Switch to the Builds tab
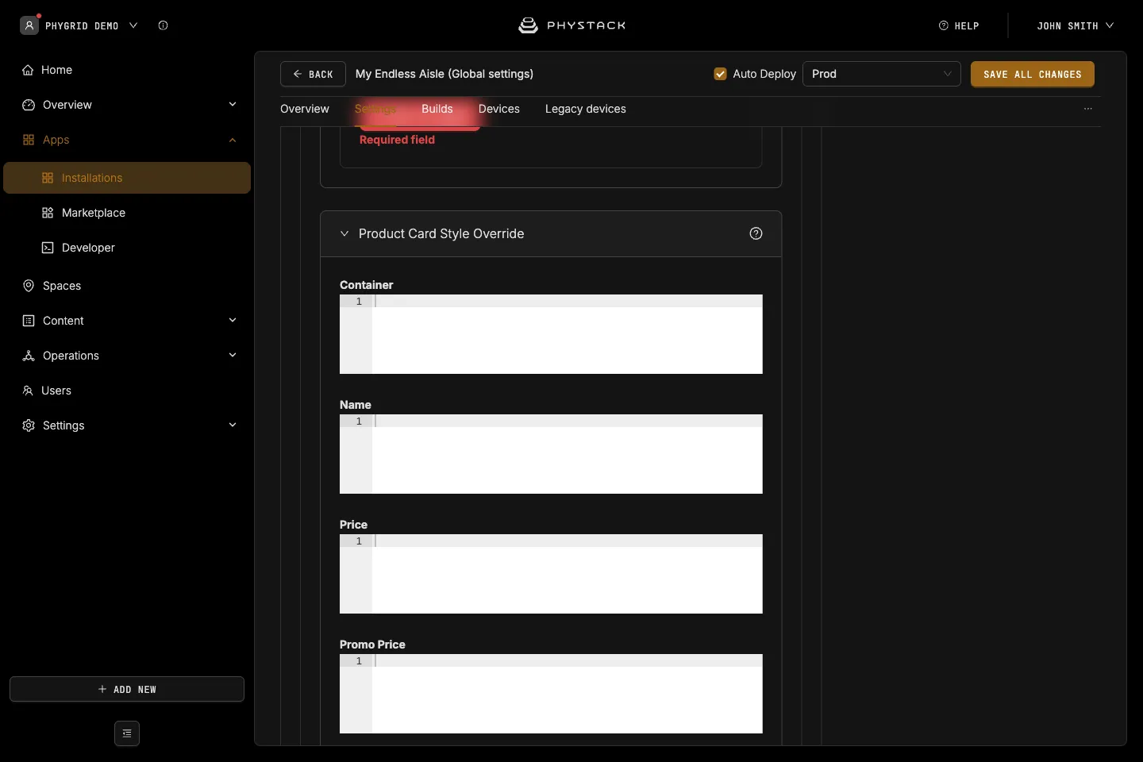 pyautogui.click(x=437, y=109)
